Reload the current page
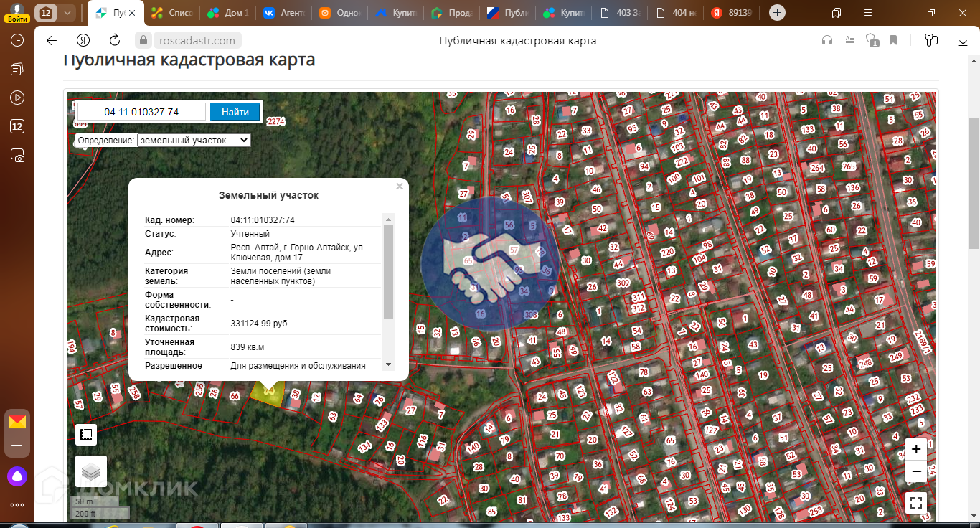 point(115,41)
